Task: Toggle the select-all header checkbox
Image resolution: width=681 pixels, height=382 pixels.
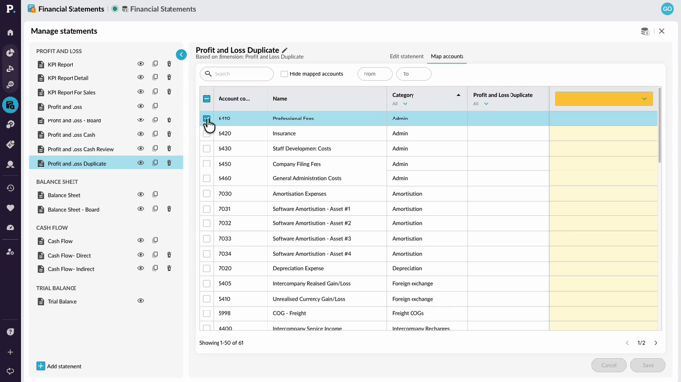Action: pos(207,99)
